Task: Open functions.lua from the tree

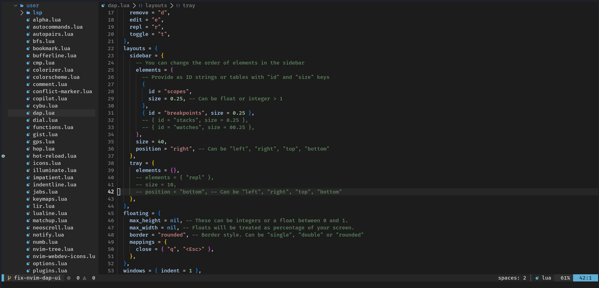Action: pyautogui.click(x=53, y=127)
